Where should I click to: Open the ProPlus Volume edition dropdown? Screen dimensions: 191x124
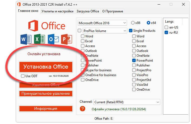pos(105,31)
